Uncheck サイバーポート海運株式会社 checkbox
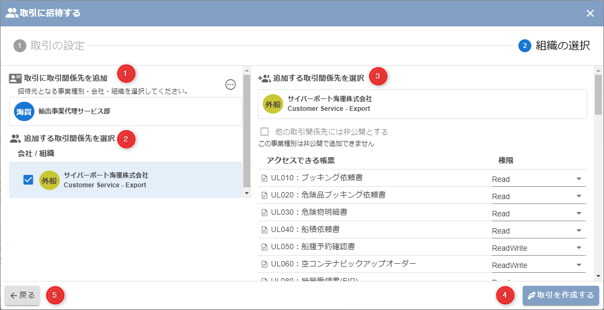The image size is (604, 310). (x=29, y=180)
